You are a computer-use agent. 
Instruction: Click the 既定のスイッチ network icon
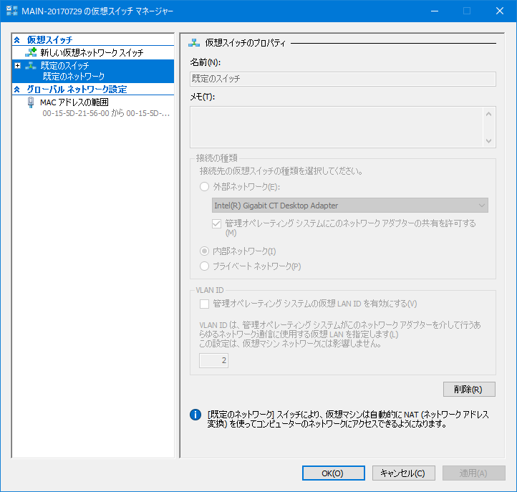(31, 65)
